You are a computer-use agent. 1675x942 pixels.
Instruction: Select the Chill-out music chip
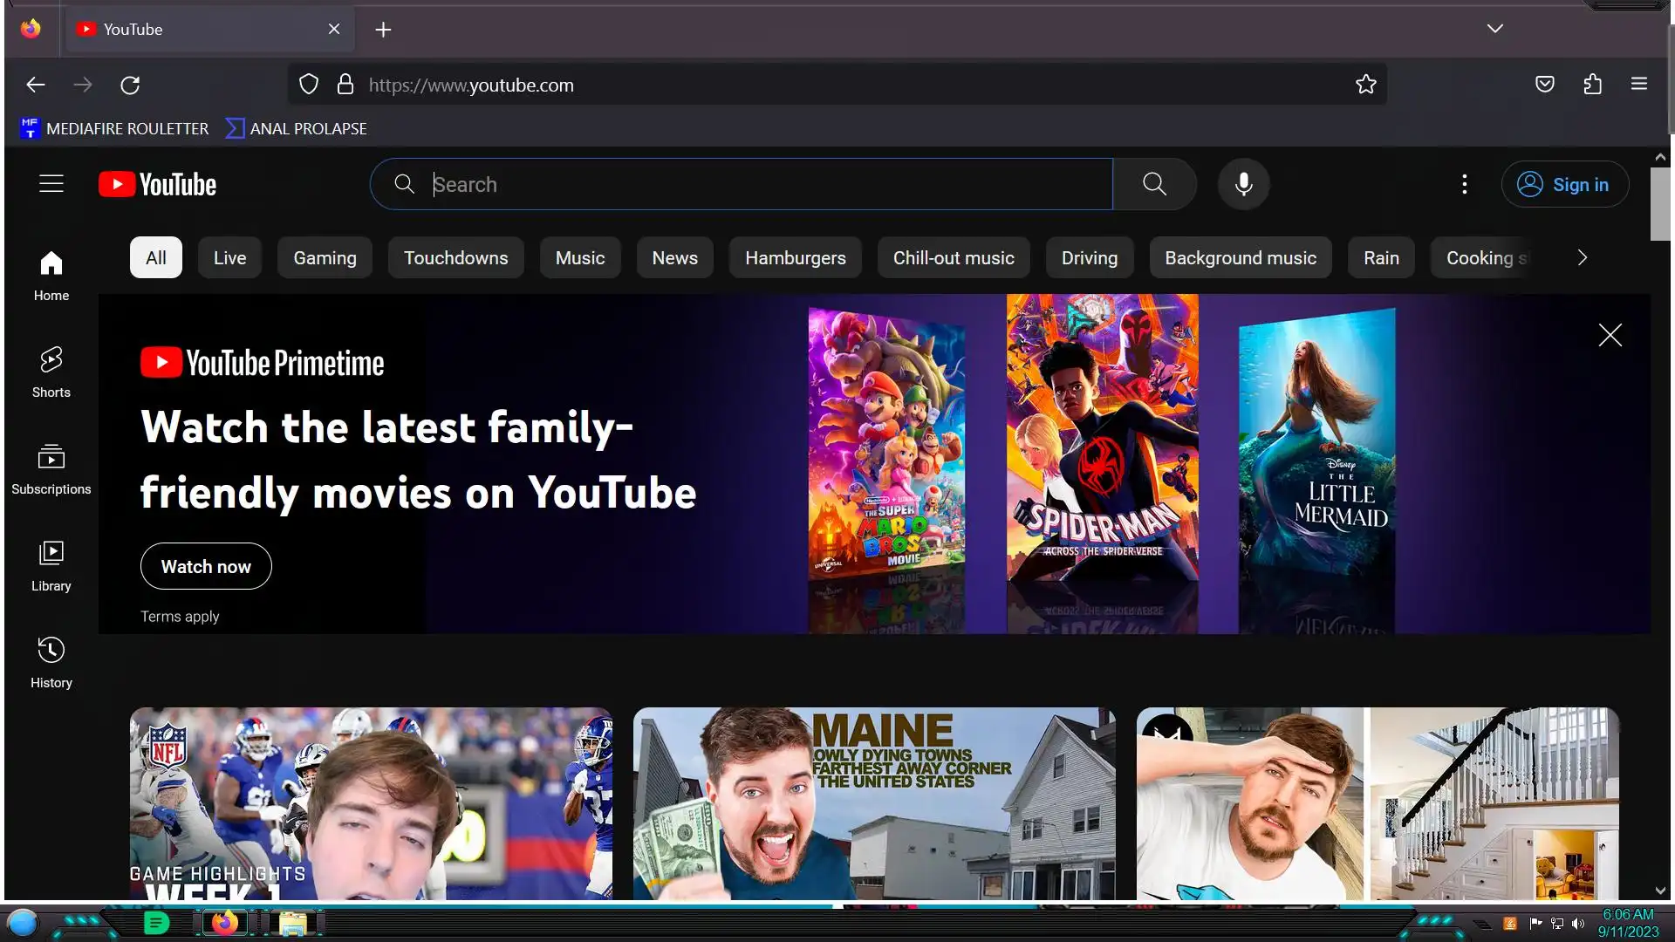[x=953, y=258]
